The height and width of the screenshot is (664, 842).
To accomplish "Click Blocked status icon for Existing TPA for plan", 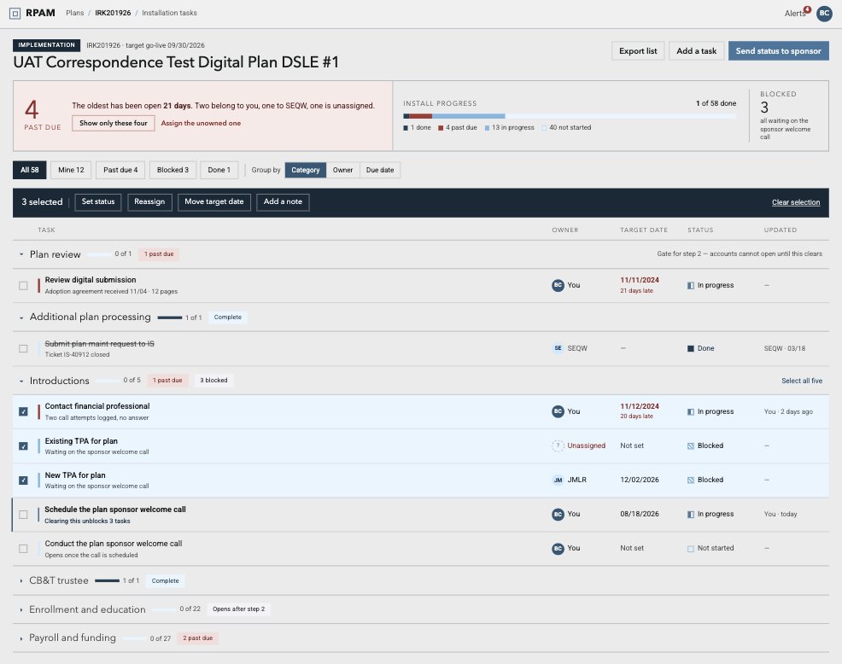I will pos(691,446).
